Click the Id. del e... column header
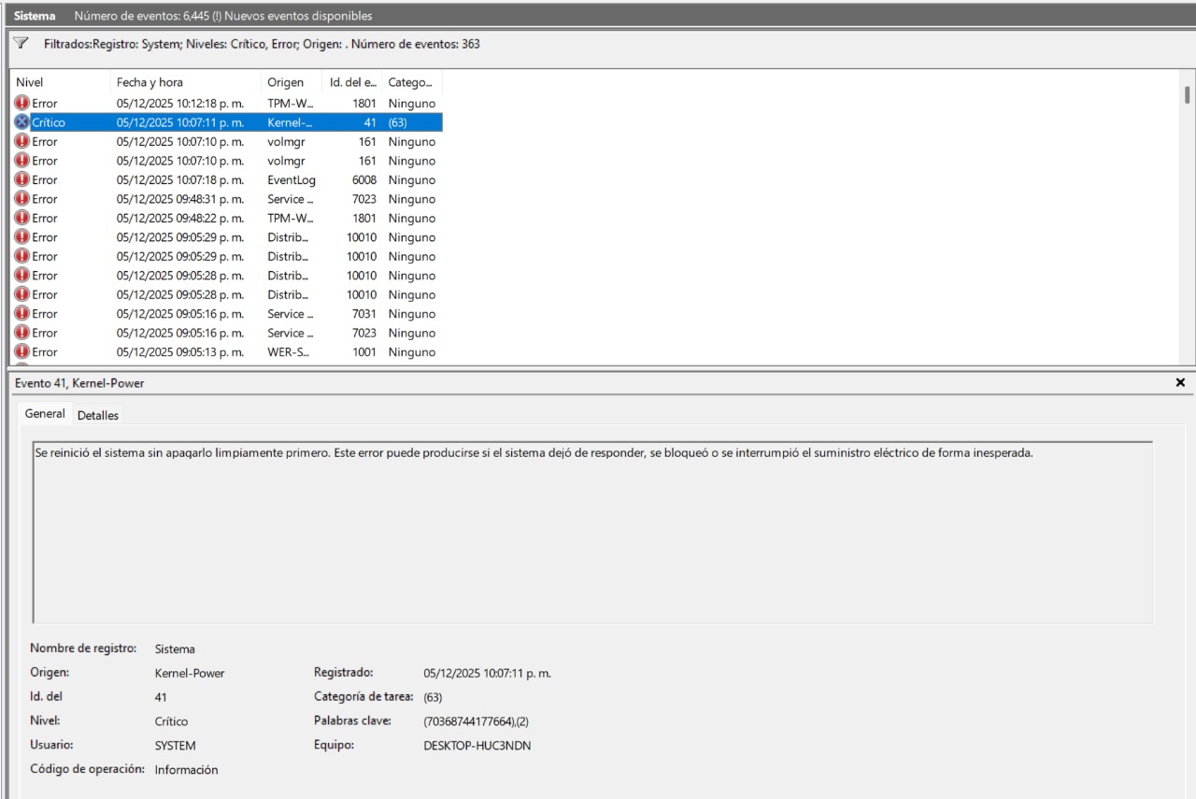 click(x=352, y=82)
